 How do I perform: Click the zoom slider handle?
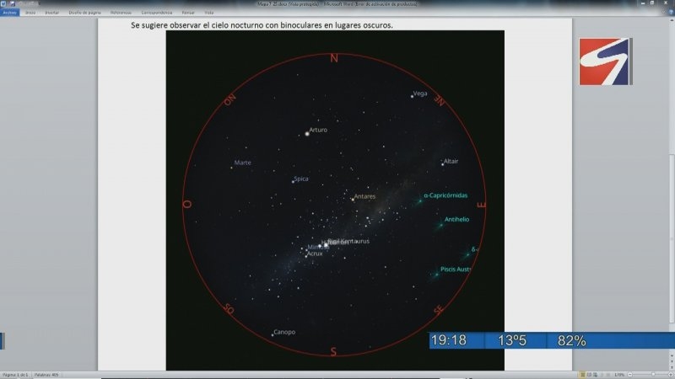click(x=654, y=374)
